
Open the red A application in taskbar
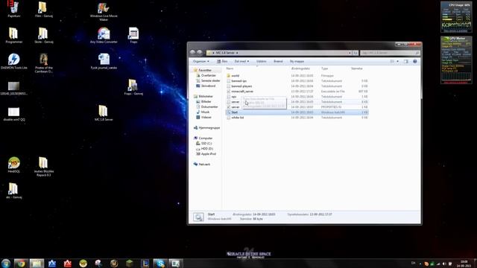(68, 263)
